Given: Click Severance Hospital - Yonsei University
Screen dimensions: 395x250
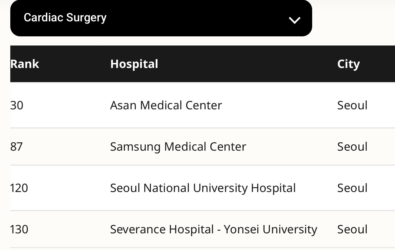Looking at the screenshot, I should pyautogui.click(x=213, y=229).
